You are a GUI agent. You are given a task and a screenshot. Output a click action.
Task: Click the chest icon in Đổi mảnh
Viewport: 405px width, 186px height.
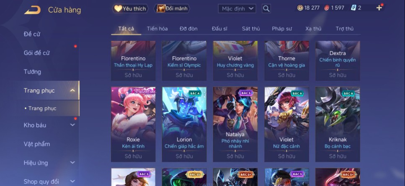161,8
